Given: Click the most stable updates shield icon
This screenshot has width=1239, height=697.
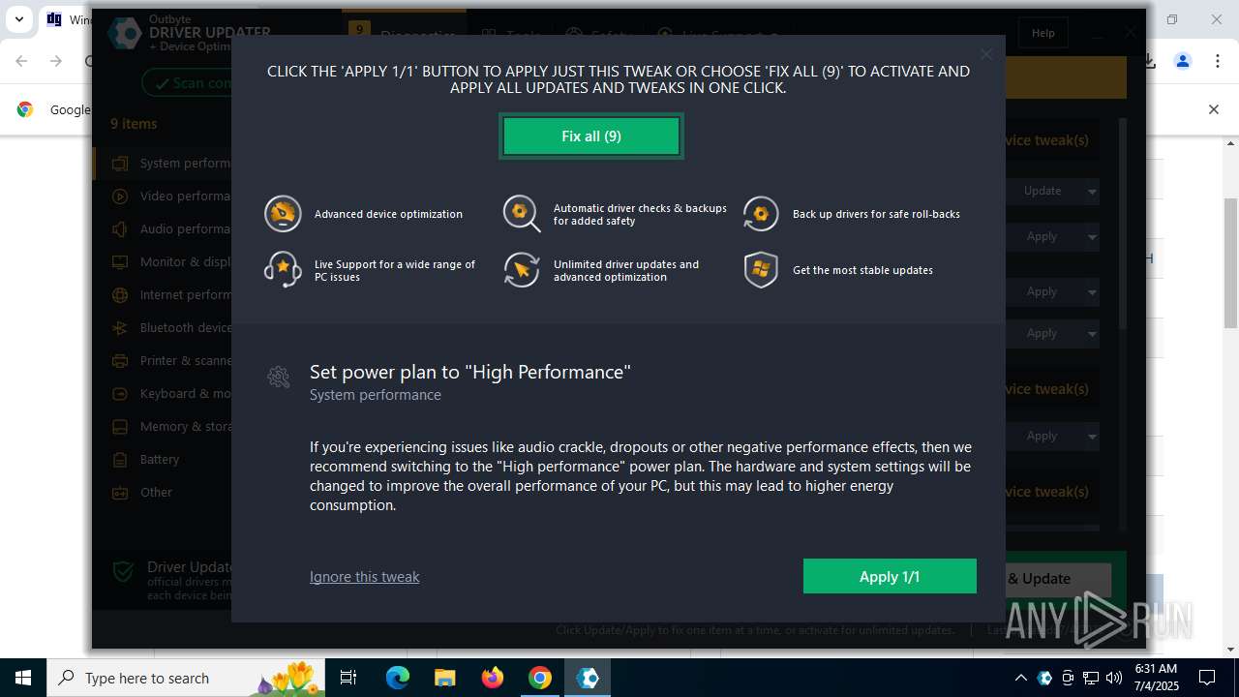Looking at the screenshot, I should pos(761,270).
